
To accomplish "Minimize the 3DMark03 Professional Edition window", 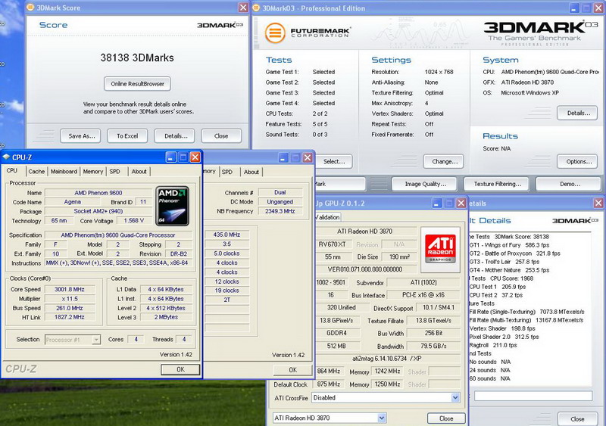I will (574, 8).
